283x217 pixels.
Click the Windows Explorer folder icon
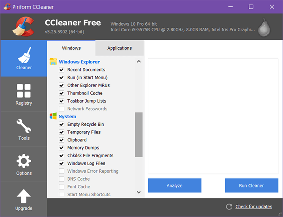(x=53, y=62)
